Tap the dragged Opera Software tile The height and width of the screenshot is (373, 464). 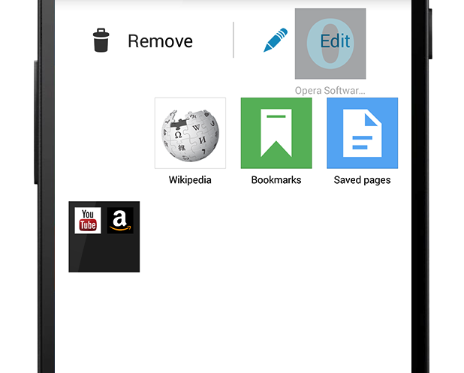(x=330, y=44)
